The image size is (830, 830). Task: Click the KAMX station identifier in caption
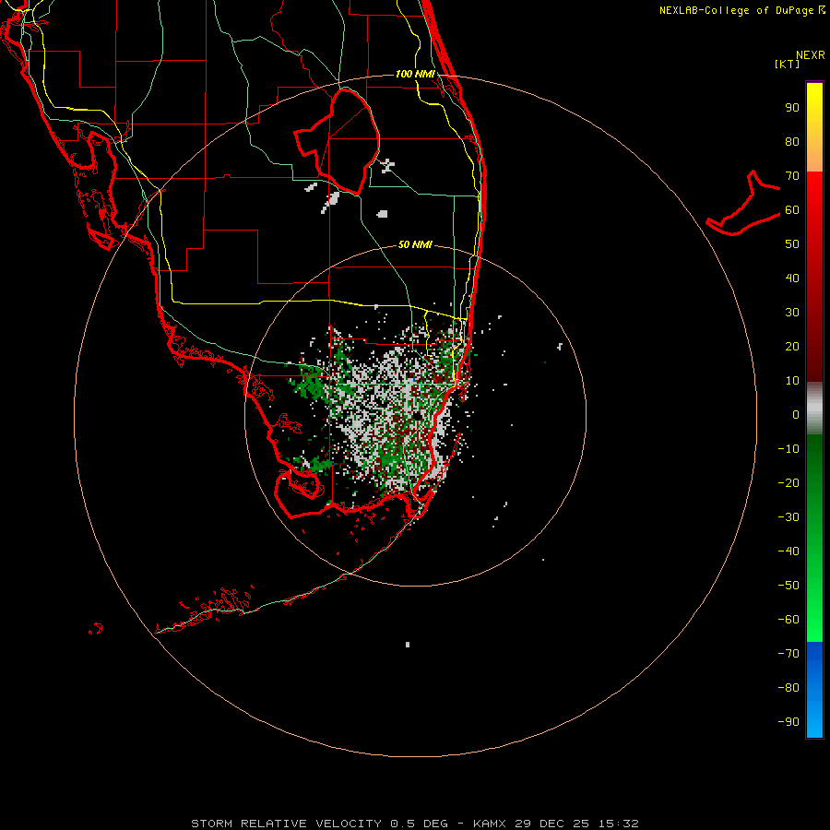click(x=490, y=824)
